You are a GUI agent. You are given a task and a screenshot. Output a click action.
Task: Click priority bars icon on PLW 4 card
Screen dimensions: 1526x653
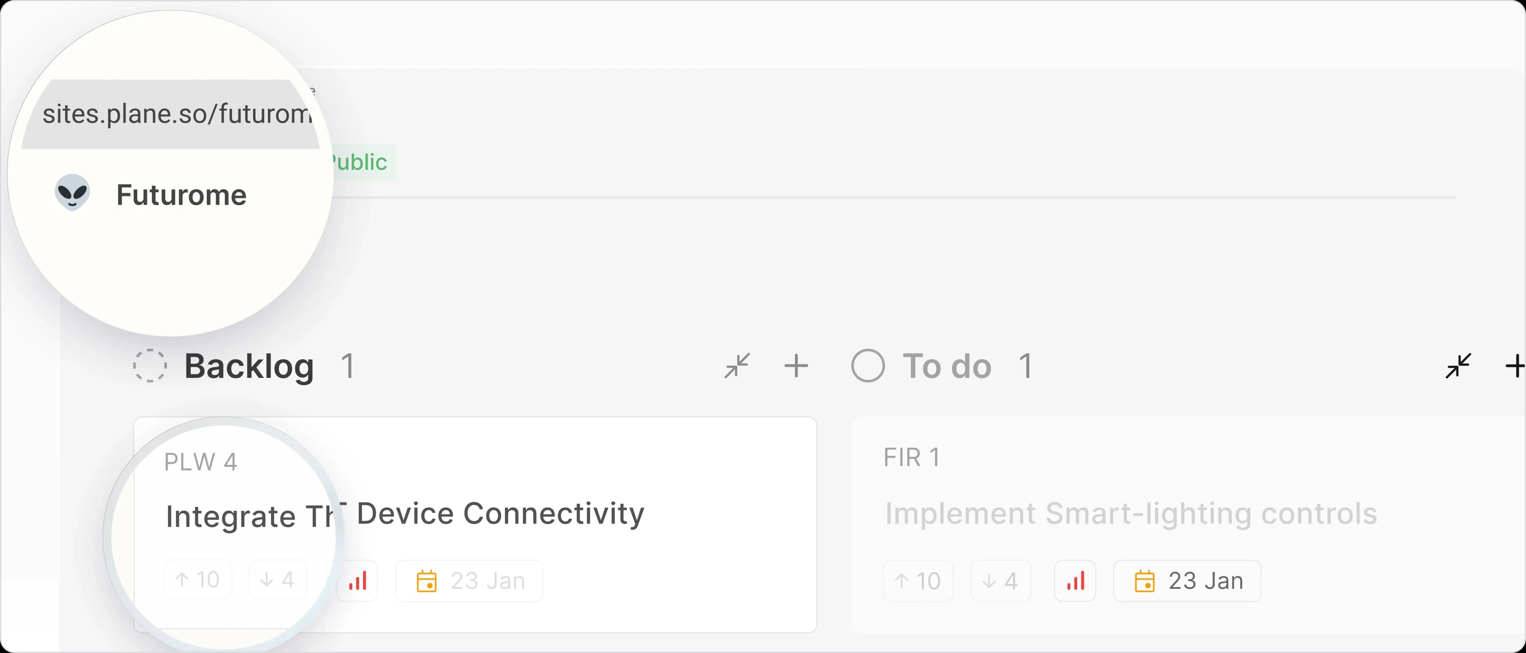(358, 581)
